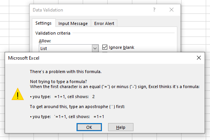The width and height of the screenshot is (210, 140).
Task: Click the Validation criteria group heading
Action: [53, 33]
